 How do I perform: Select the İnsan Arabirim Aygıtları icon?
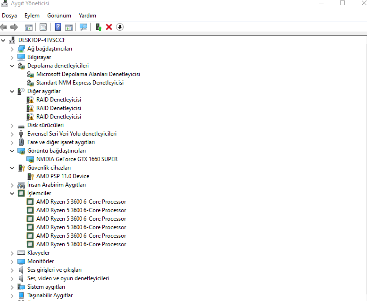(21, 185)
